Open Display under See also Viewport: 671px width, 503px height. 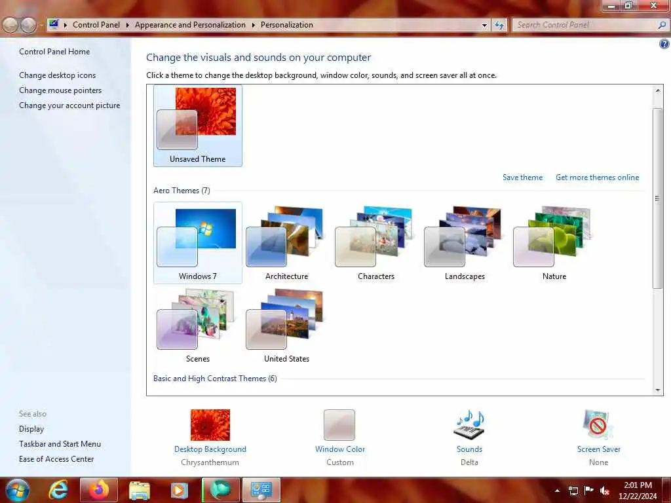pyautogui.click(x=31, y=428)
